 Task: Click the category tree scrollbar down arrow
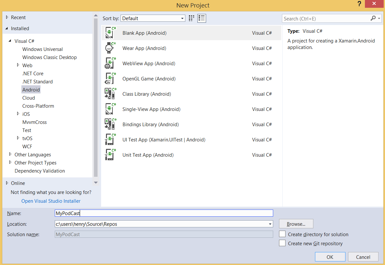96,183
